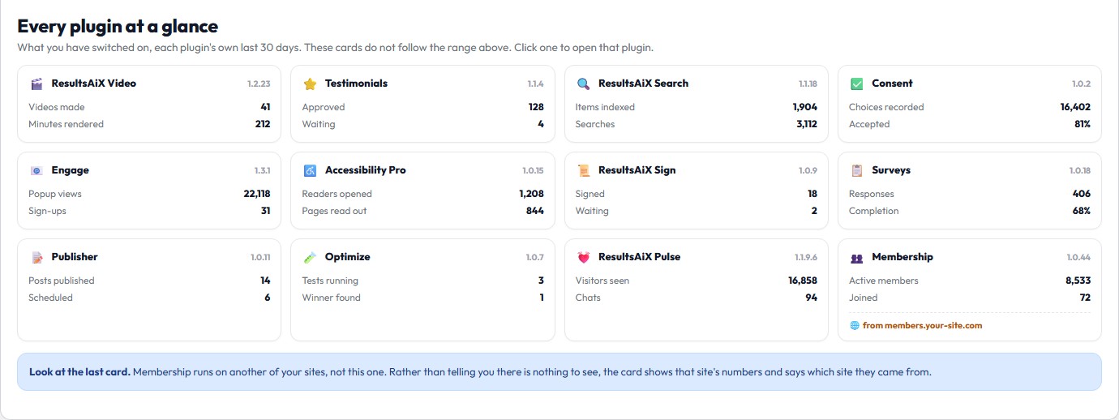1119x420 pixels.
Task: Open the Surveys plugin title
Action: [x=891, y=170]
